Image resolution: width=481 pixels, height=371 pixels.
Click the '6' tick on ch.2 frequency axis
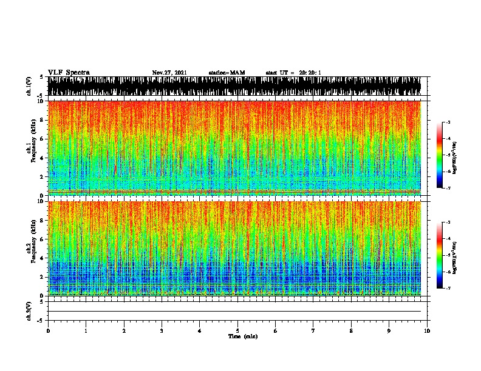43,239
